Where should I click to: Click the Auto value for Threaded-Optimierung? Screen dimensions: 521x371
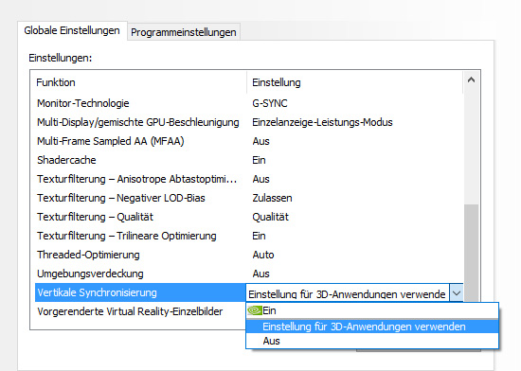tap(263, 255)
